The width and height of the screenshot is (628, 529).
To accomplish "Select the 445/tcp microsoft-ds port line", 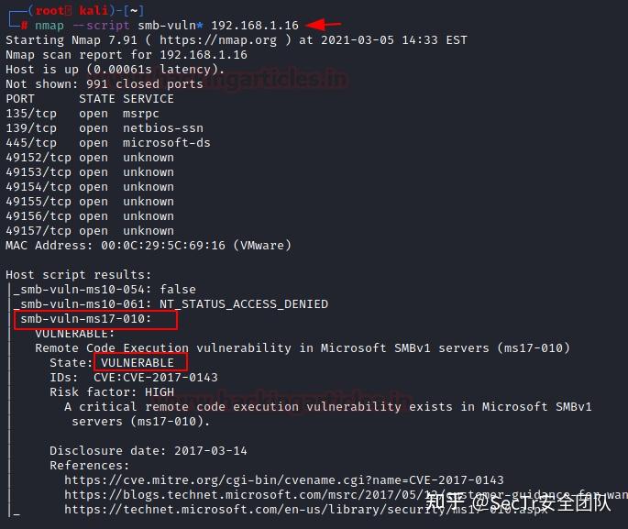I will [x=107, y=143].
